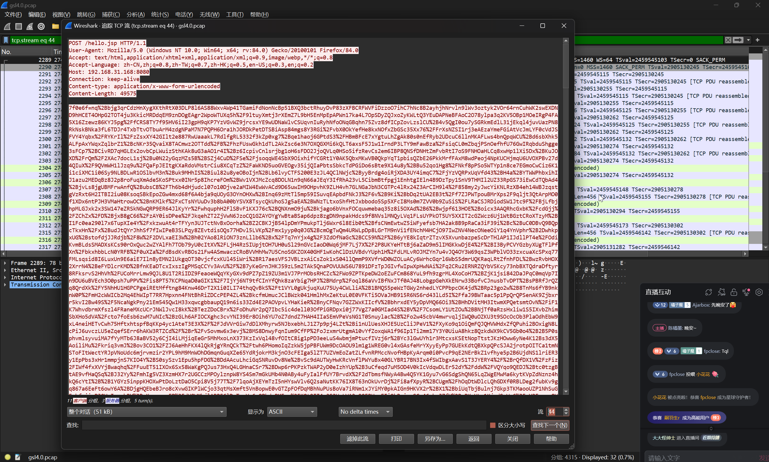Image resolution: width=769 pixels, height=462 pixels.
Task: Click the 返回 back button
Action: (474, 439)
